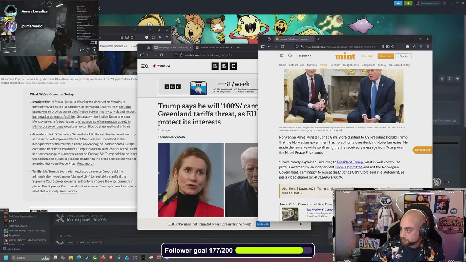Click the BBC logo in page header
The image size is (466, 262).
[x=224, y=66]
